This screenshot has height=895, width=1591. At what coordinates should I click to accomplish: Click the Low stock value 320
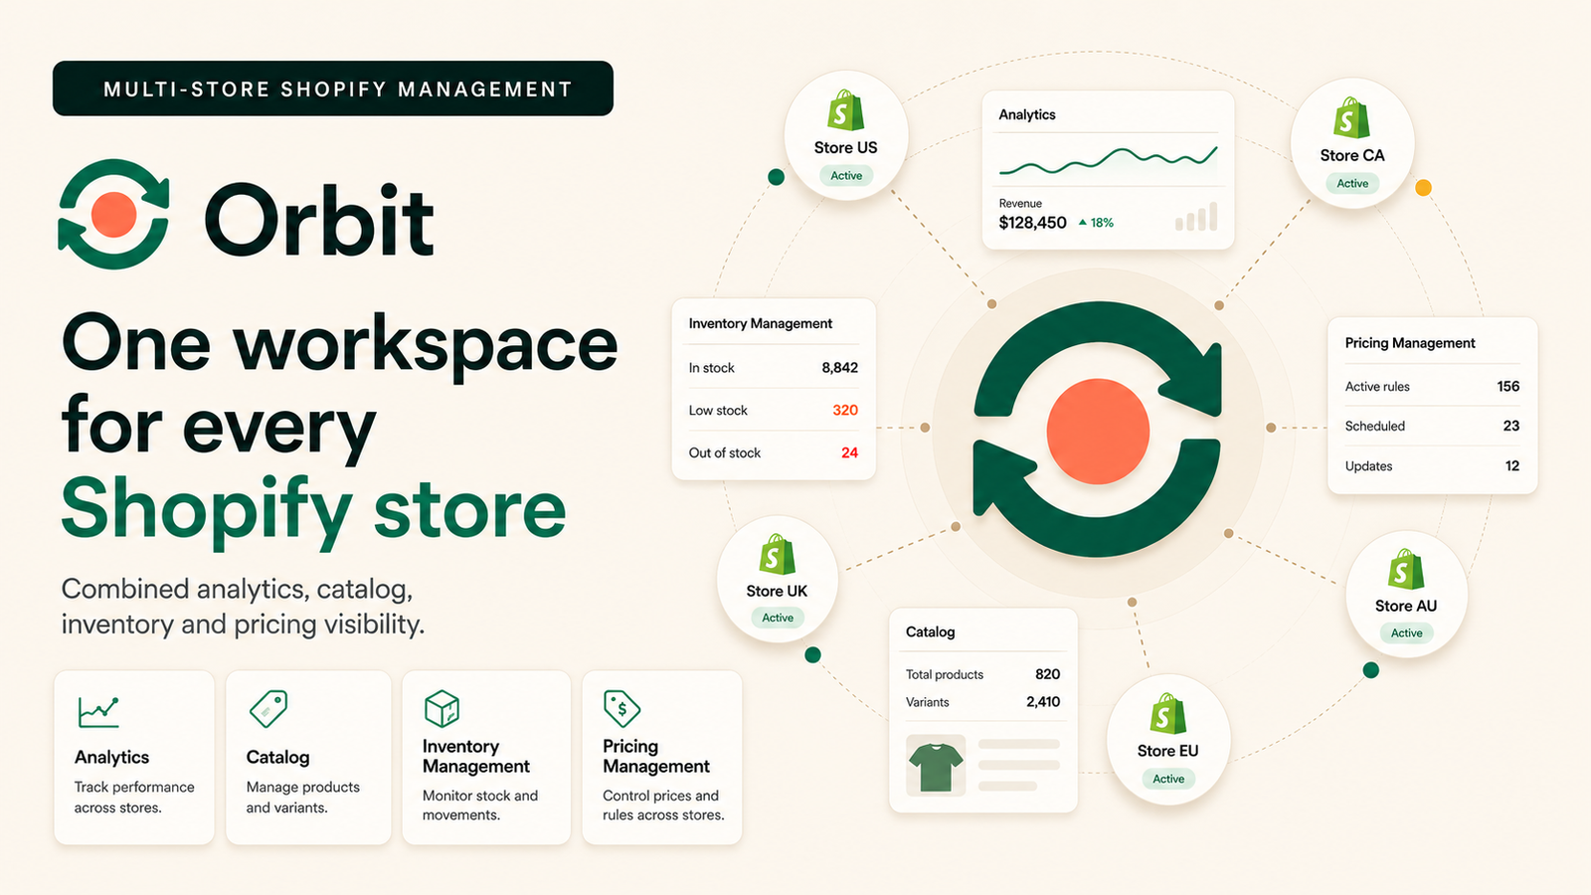point(845,411)
